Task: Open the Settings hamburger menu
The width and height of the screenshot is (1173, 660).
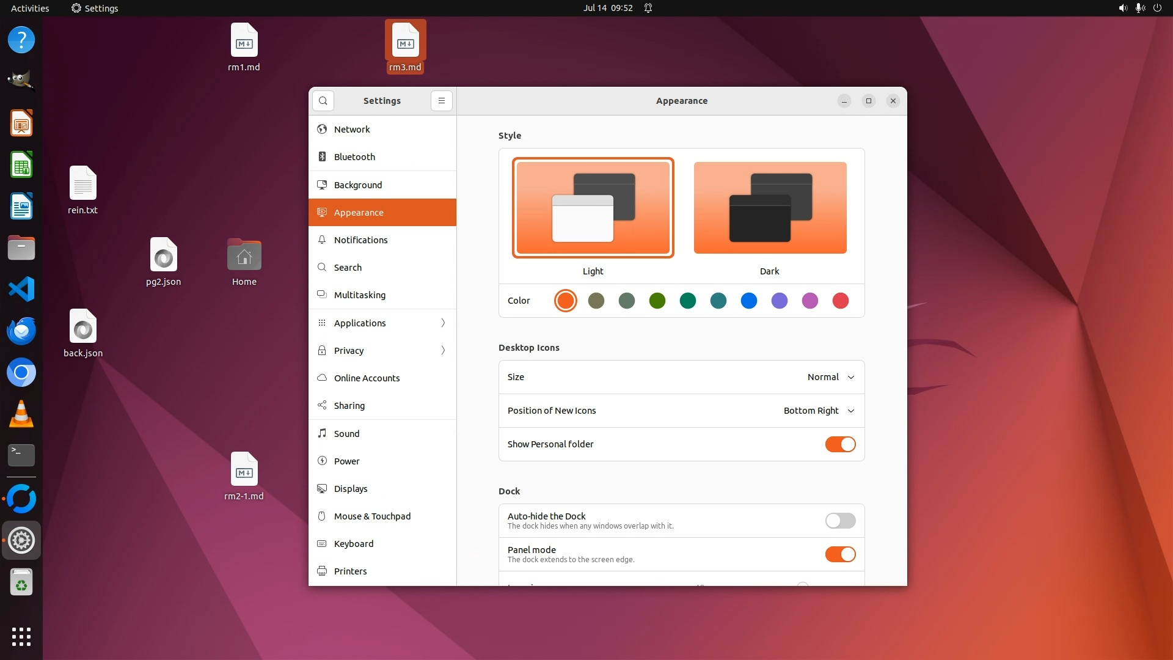Action: (x=442, y=101)
